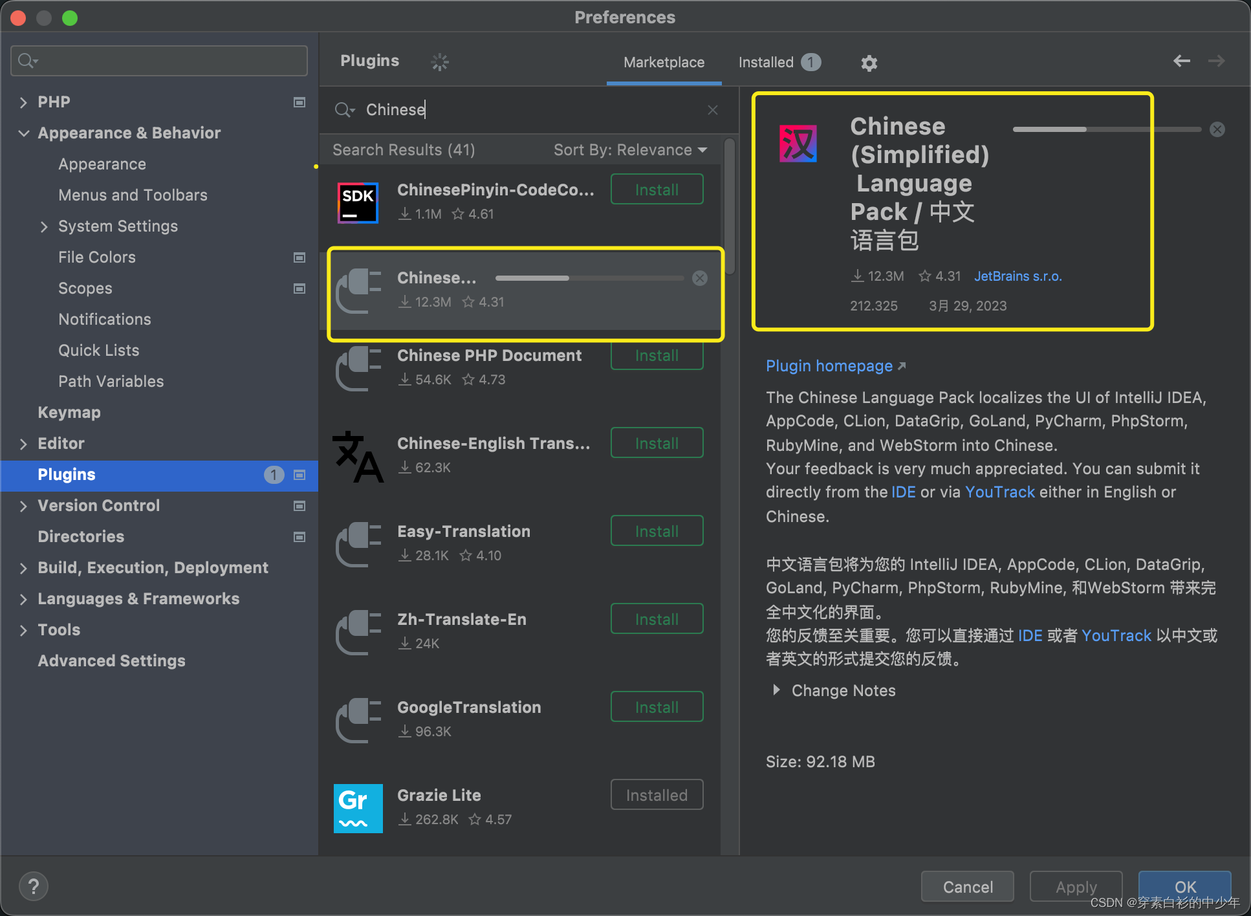The width and height of the screenshot is (1251, 916).
Task: Collapse the Appearance & Behavior section
Action: pyautogui.click(x=24, y=133)
